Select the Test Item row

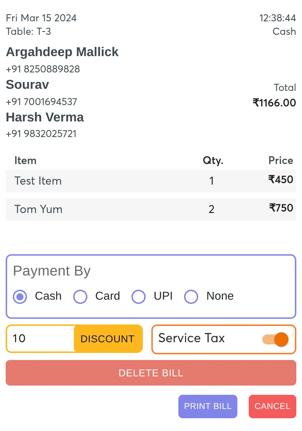pos(151,181)
